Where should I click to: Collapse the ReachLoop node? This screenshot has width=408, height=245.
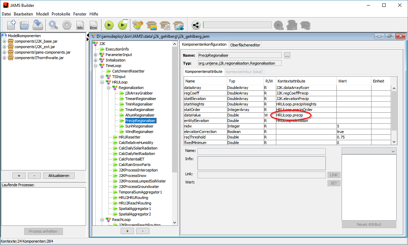click(x=102, y=220)
